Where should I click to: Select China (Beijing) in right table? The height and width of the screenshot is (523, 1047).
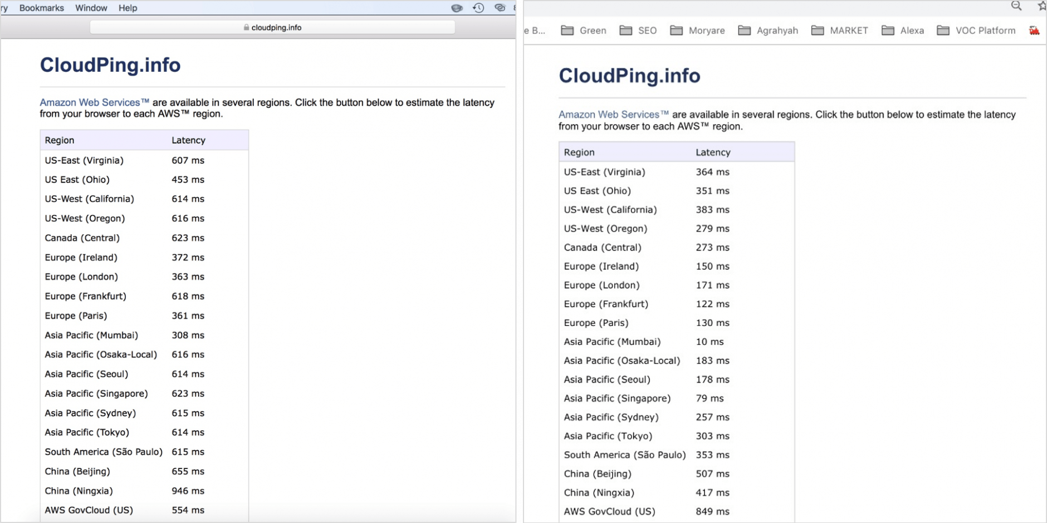[x=598, y=474]
